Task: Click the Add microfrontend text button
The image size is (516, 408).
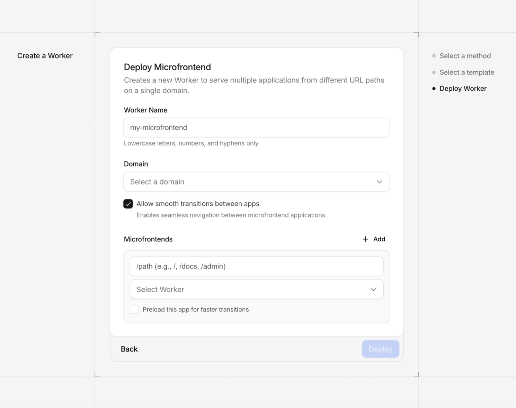Action: [379, 239]
